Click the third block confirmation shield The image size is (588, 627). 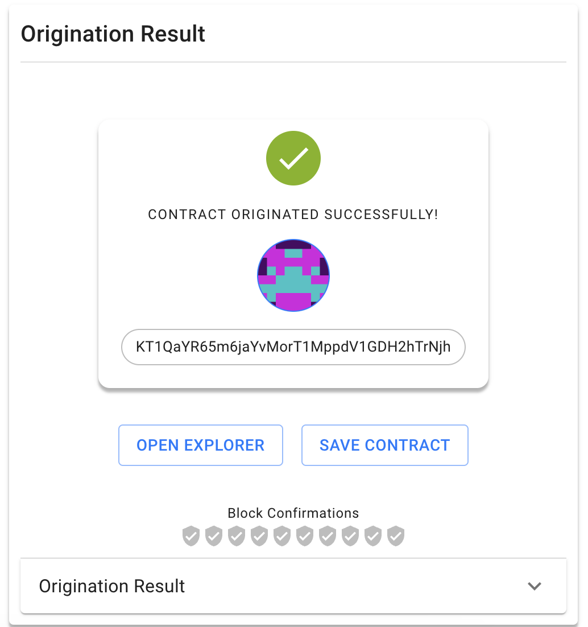[237, 536]
